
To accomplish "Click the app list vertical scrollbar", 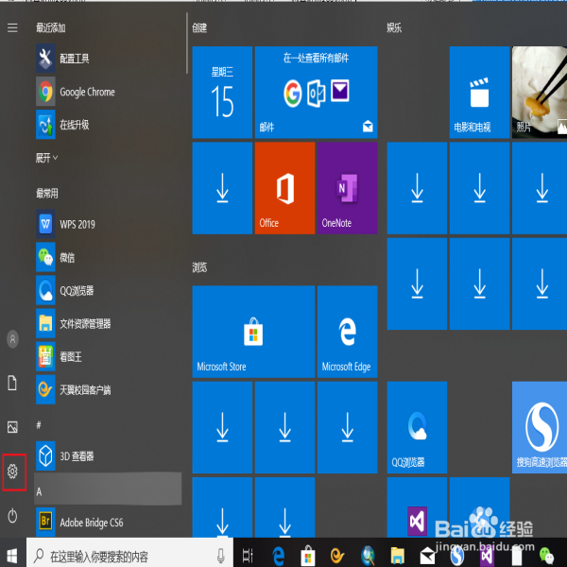I will (x=187, y=43).
